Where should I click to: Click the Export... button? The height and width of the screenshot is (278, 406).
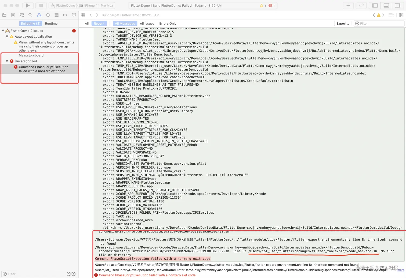(343, 23)
